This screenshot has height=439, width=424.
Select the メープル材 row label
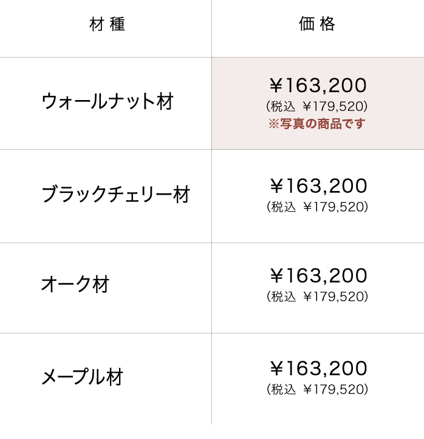tap(82, 377)
